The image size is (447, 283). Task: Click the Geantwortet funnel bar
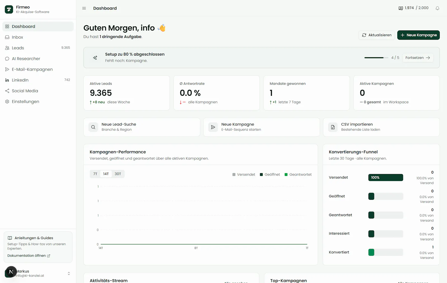click(386, 215)
